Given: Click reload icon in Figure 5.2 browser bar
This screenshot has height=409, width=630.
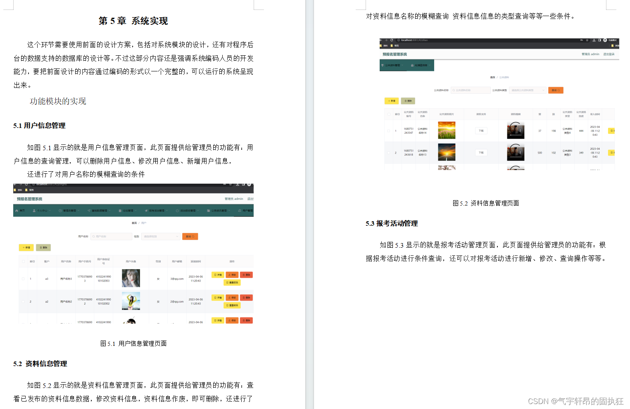Looking at the screenshot, I should 392,40.
